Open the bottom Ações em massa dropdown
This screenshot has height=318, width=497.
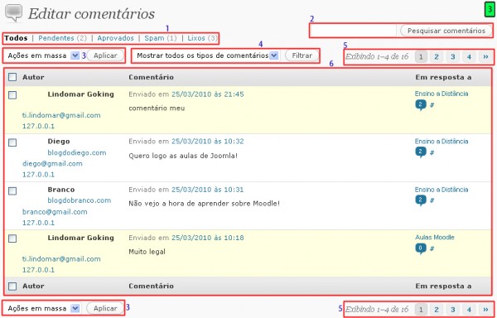pyautogui.click(x=43, y=309)
